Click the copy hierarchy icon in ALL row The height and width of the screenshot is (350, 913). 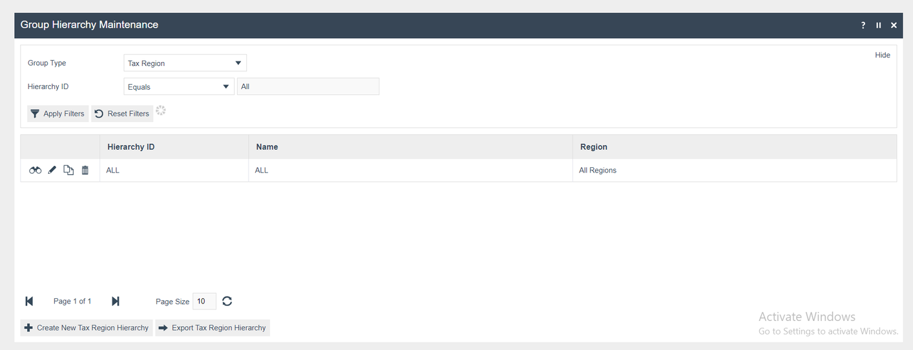point(68,170)
